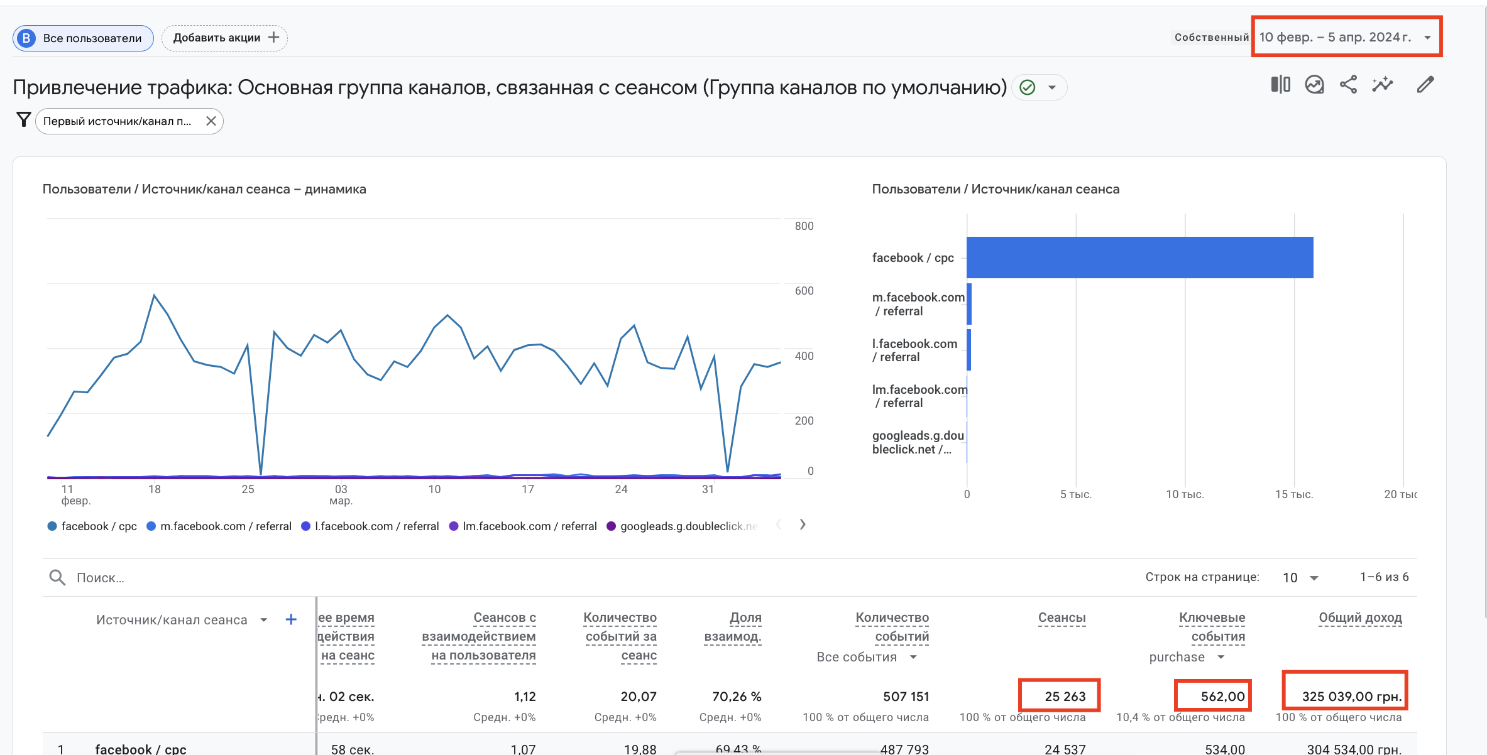This screenshot has height=755, width=1487.
Task: Open the Insights trend icon
Action: click(1314, 85)
